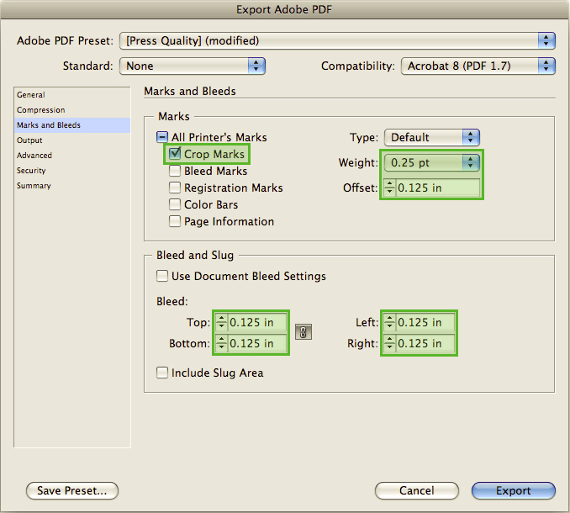Open the Weight dropdown
Screen dimensions: 570x513
pos(431,162)
